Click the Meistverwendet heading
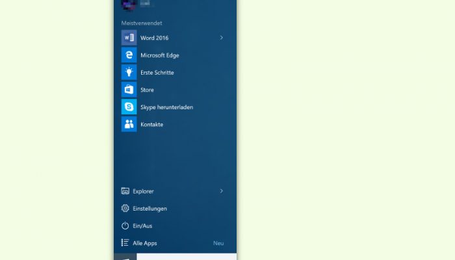The height and width of the screenshot is (260, 455). point(142,23)
